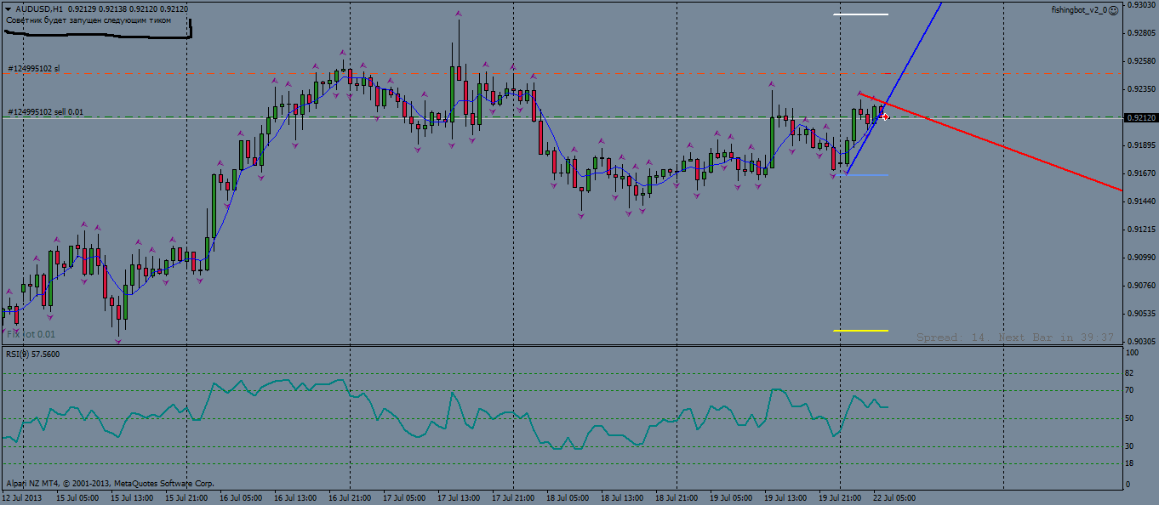The width and height of the screenshot is (1159, 505).
Task: Click price scale value 0.90305
Action: (1141, 341)
